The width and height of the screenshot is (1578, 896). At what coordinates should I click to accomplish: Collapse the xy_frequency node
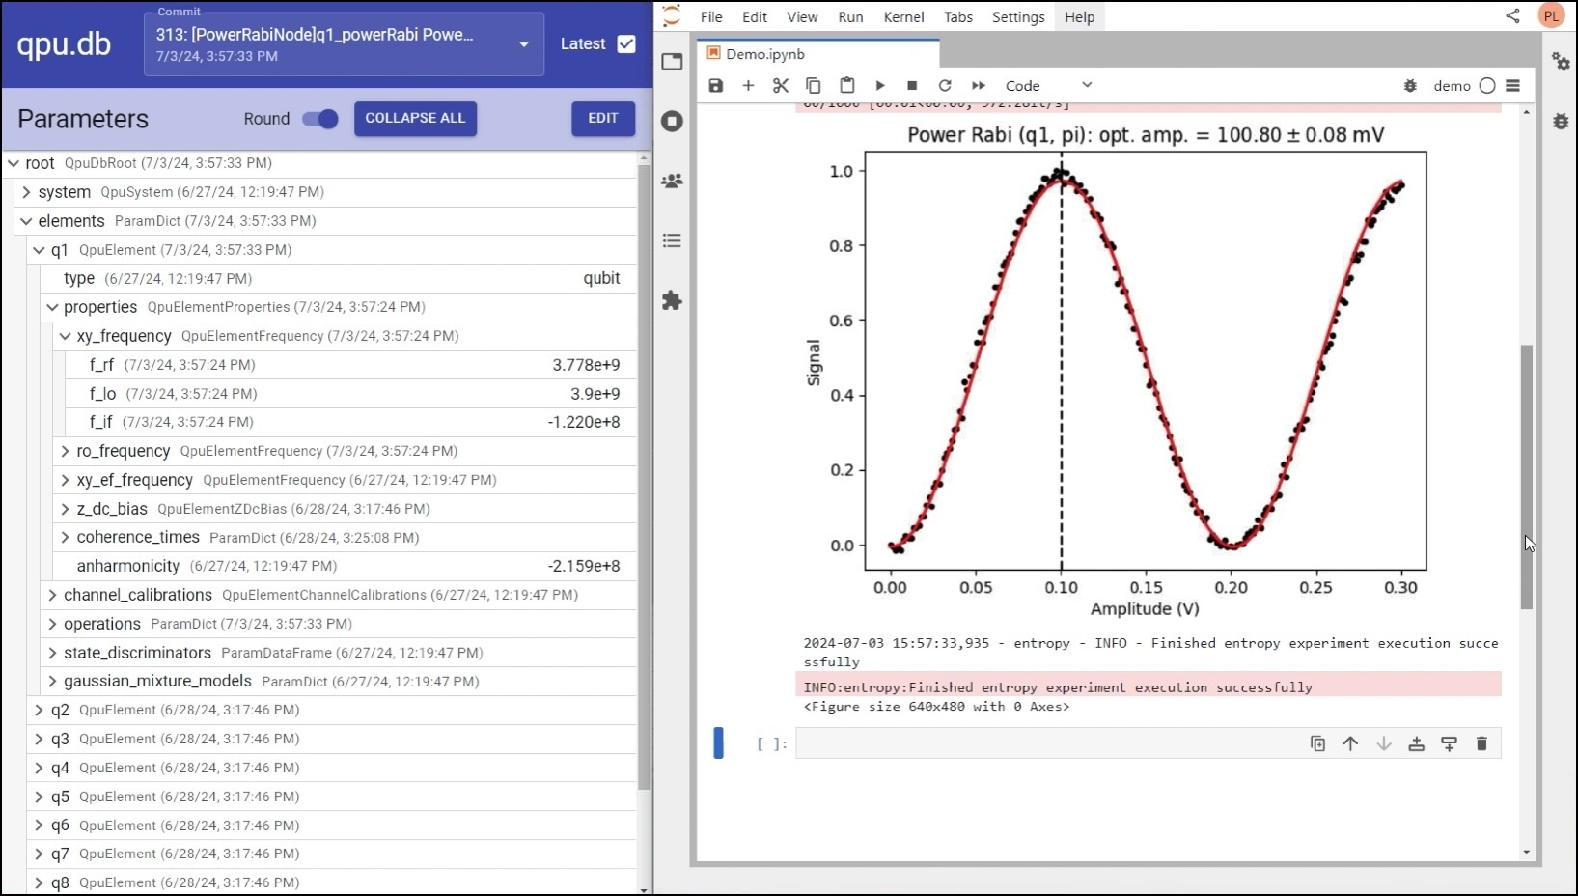[x=66, y=336]
